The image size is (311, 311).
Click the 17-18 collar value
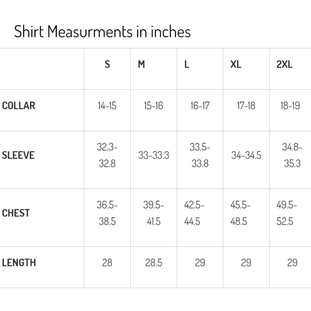point(246,105)
